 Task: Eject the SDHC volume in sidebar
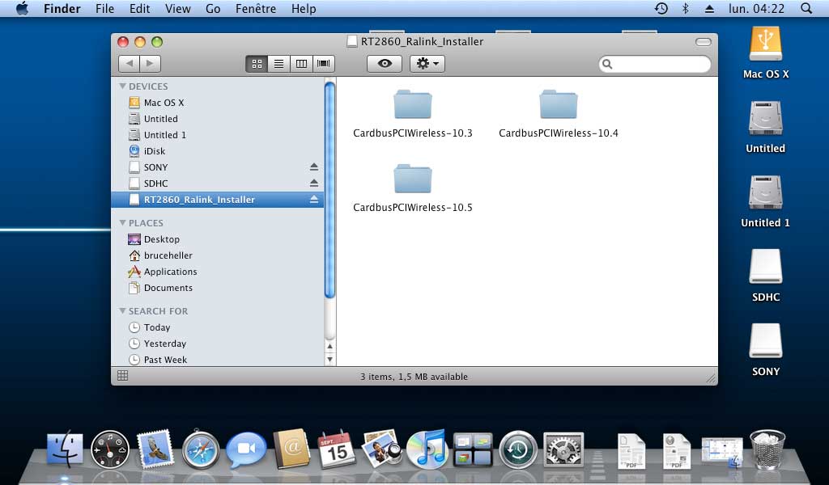click(x=314, y=183)
